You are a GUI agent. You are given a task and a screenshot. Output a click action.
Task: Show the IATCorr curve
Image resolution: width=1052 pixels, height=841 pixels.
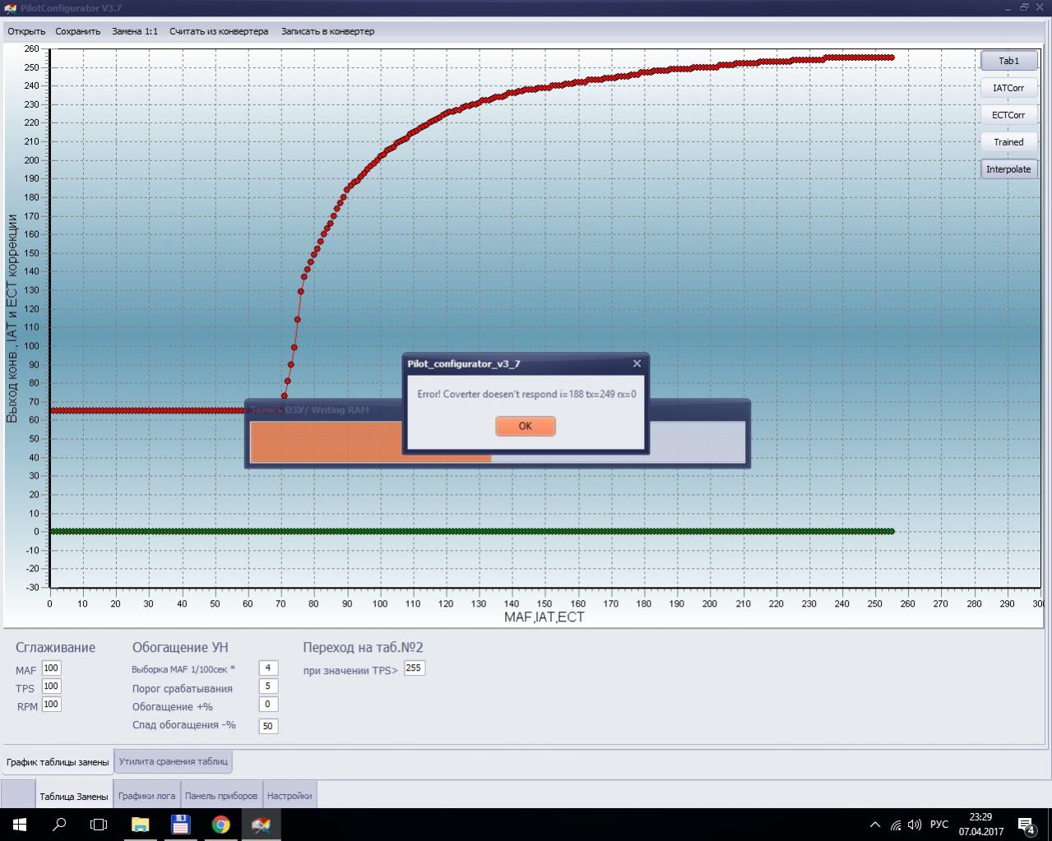click(x=1008, y=88)
